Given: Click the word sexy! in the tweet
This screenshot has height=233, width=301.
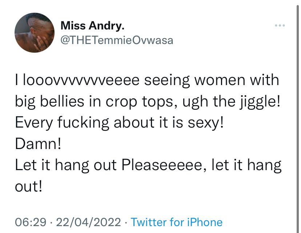Looking at the screenshot, I should [x=206, y=123].
